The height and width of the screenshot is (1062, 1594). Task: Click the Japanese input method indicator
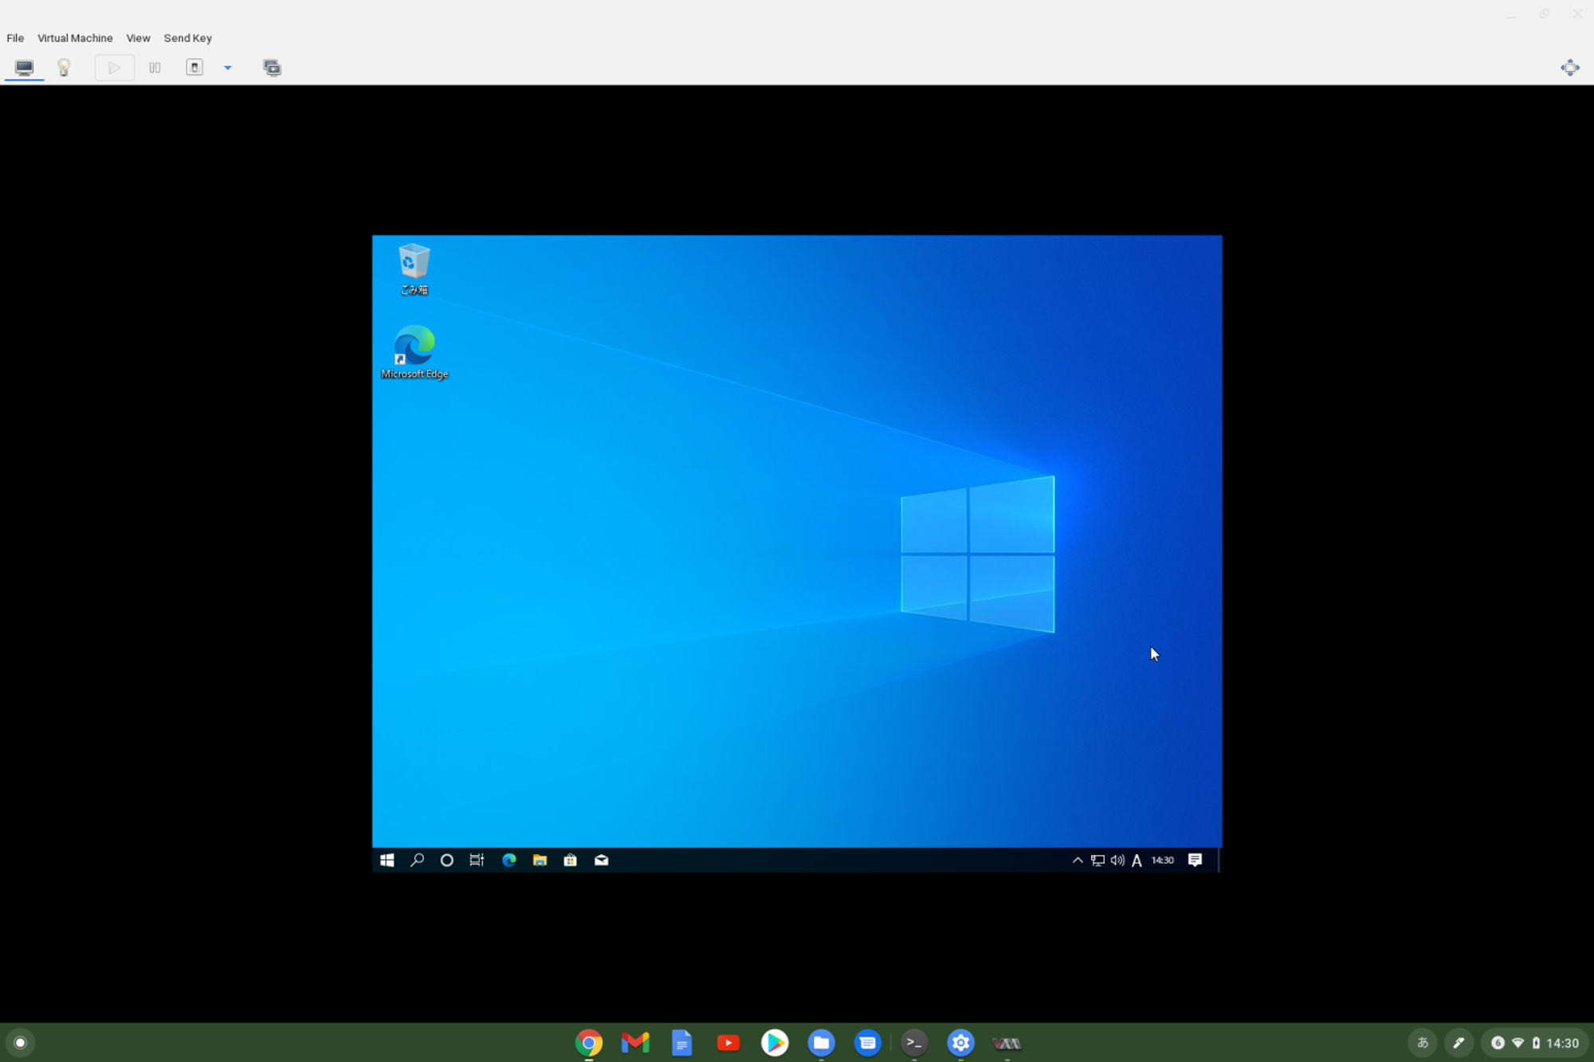(1422, 1042)
